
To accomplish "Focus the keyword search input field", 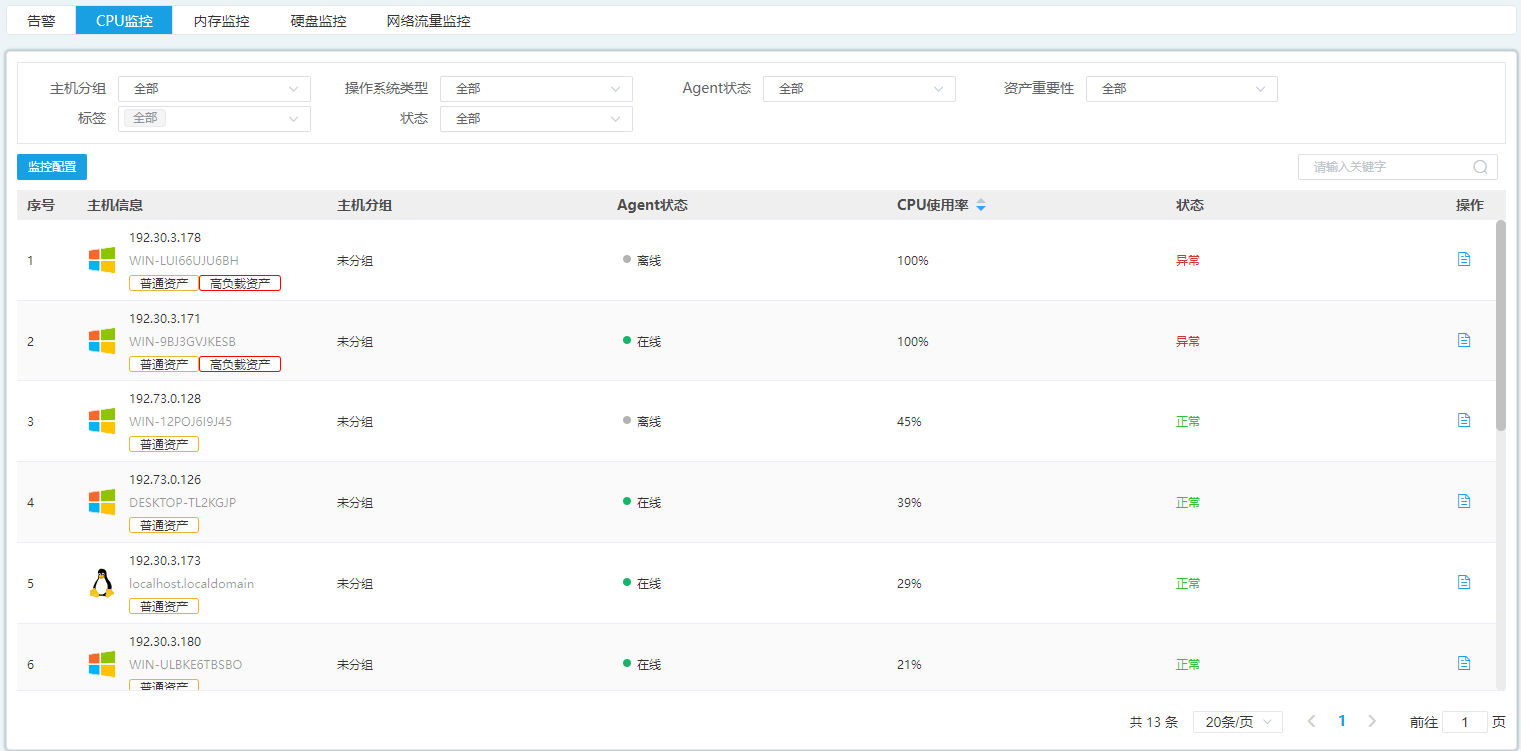I will coord(1388,167).
